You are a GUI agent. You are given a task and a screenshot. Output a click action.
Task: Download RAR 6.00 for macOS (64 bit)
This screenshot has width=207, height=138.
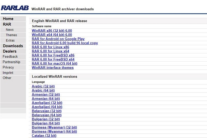55,63
